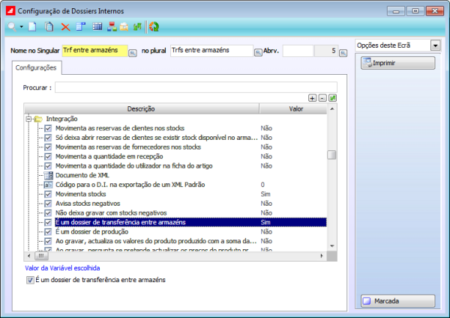Open the search icon's dropdown arrow
450x318 pixels.
[22, 27]
